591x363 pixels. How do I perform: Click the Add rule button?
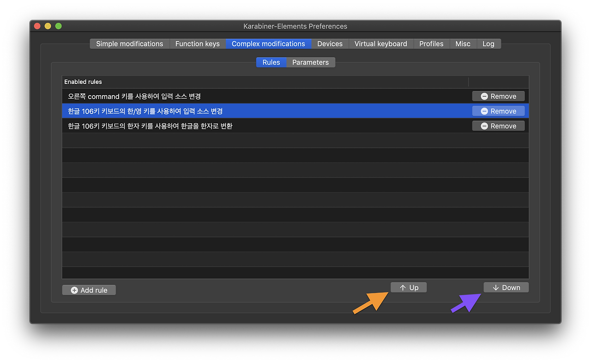click(89, 290)
